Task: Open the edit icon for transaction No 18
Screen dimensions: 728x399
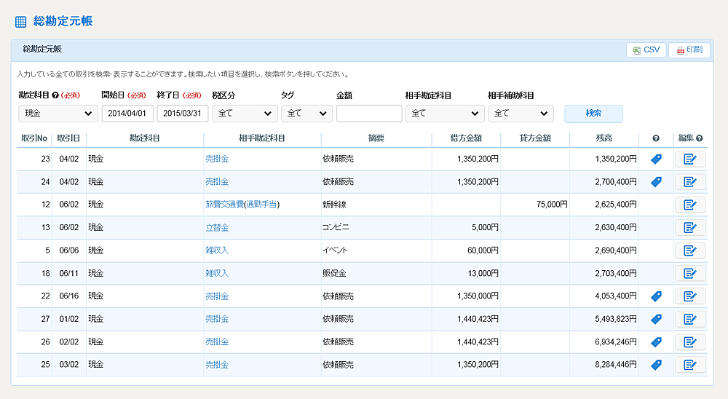Action: click(x=690, y=273)
